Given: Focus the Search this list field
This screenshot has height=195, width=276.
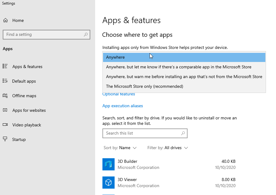Looking at the screenshot, I should click(145, 133).
